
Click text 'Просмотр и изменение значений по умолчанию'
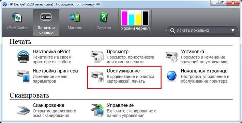[204, 59]
